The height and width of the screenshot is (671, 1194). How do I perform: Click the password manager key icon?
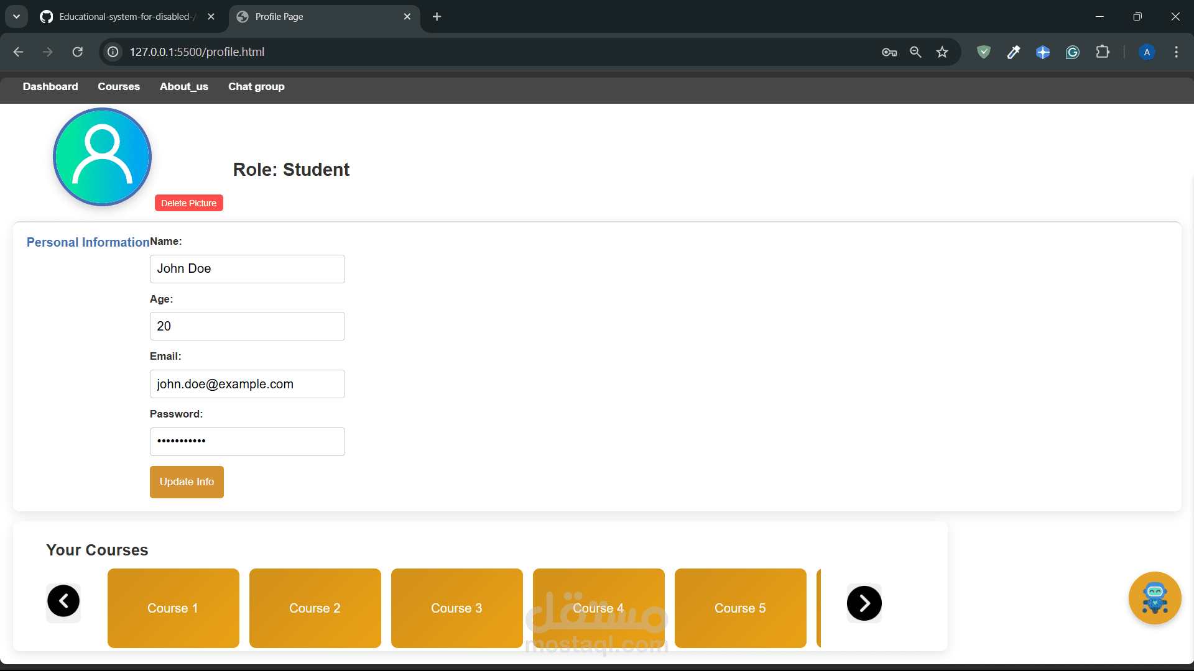[889, 52]
